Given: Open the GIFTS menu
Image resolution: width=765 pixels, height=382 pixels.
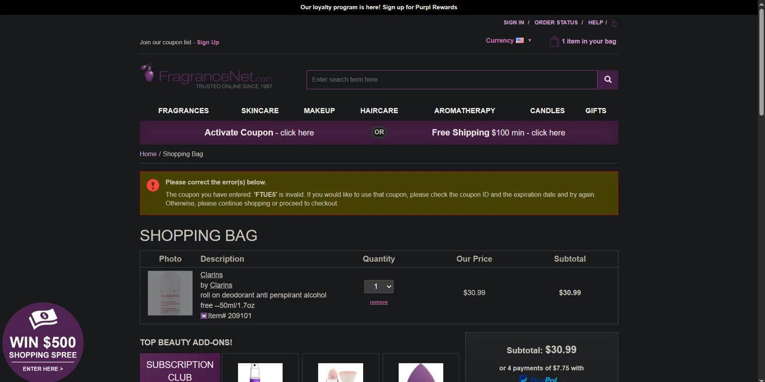Looking at the screenshot, I should (596, 111).
